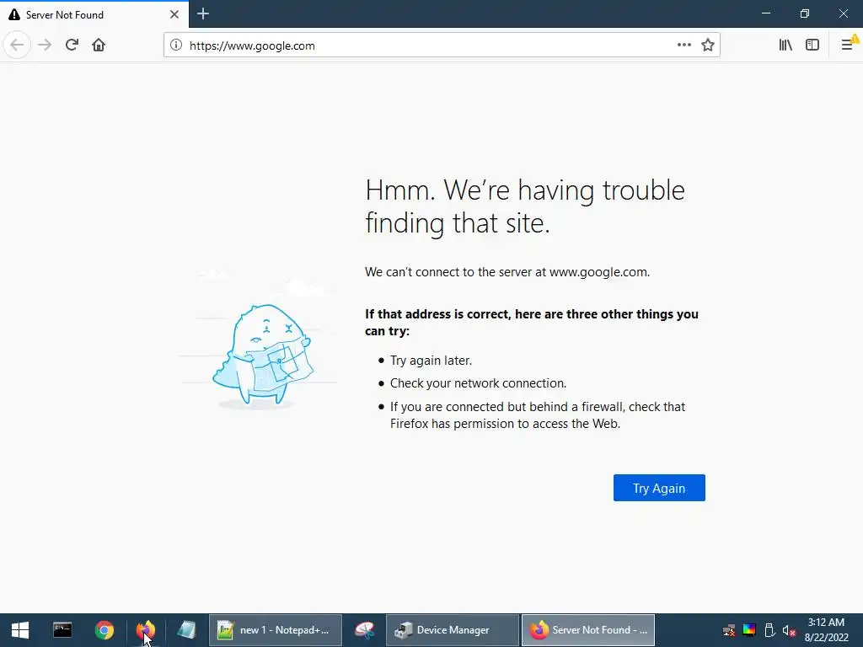The image size is (863, 647).
Task: Go back one page
Action: pyautogui.click(x=17, y=45)
